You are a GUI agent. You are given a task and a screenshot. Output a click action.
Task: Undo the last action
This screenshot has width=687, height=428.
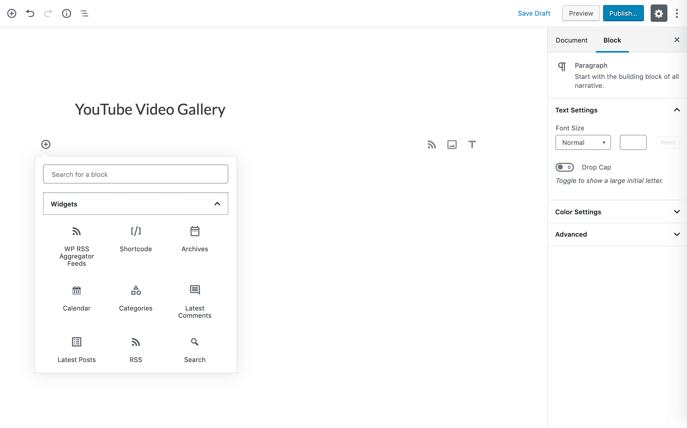pos(30,13)
